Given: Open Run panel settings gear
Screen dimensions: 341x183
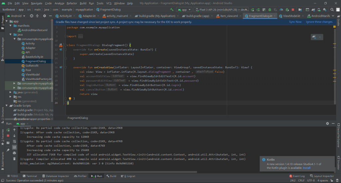Looking at the screenshot, I should point(328,123).
